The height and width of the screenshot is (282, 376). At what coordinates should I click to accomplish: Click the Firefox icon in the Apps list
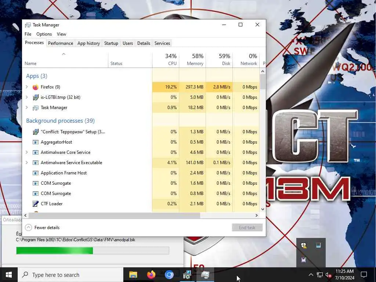click(x=36, y=87)
